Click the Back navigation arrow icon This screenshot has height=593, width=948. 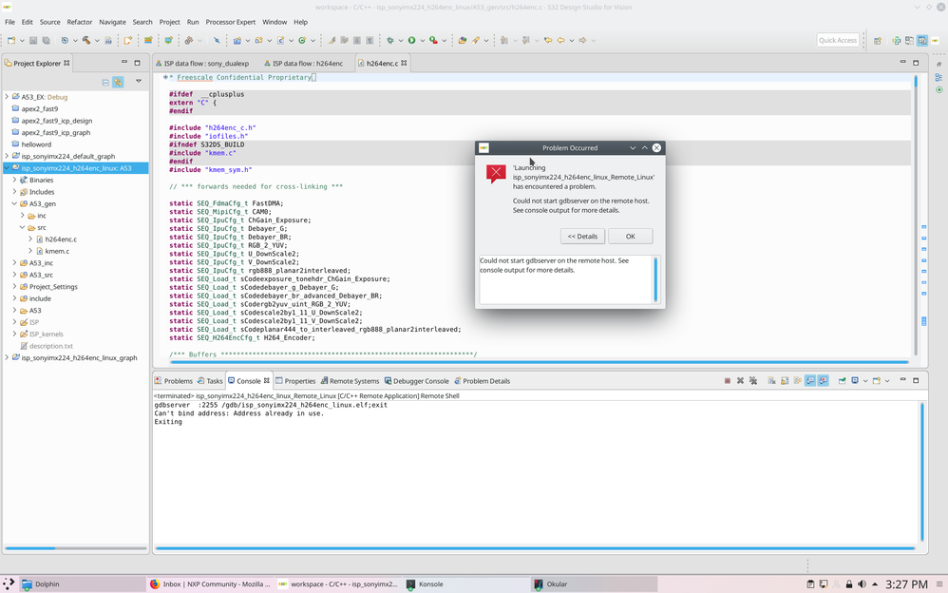[x=561, y=41]
